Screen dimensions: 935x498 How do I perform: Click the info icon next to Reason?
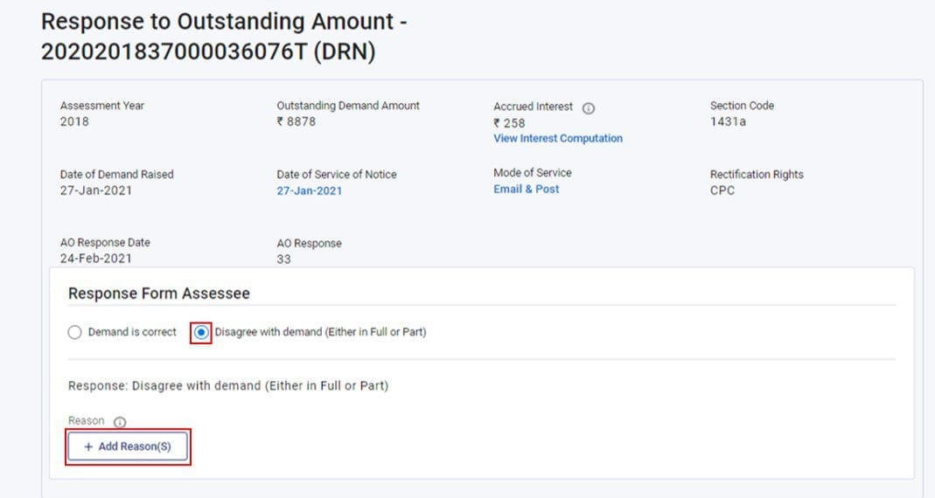pos(120,422)
